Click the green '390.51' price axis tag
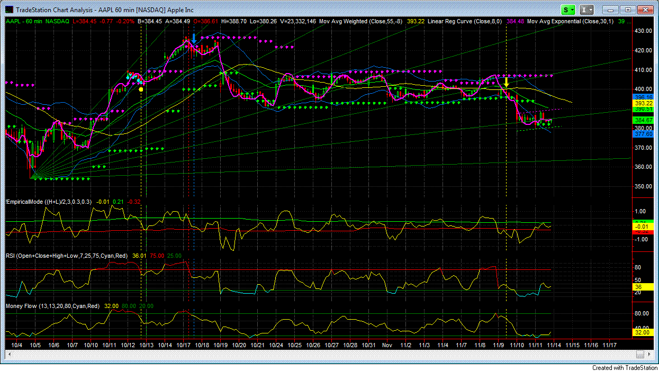 (x=643, y=108)
